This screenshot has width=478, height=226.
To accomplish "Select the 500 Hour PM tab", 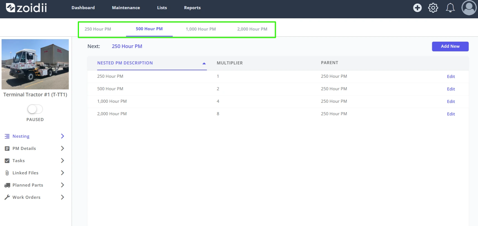I will tap(149, 29).
